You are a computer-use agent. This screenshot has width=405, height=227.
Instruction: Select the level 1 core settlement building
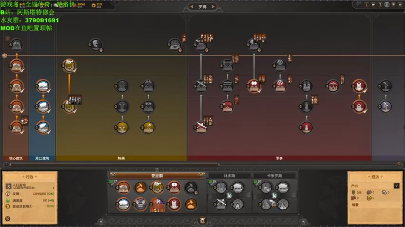click(x=17, y=127)
